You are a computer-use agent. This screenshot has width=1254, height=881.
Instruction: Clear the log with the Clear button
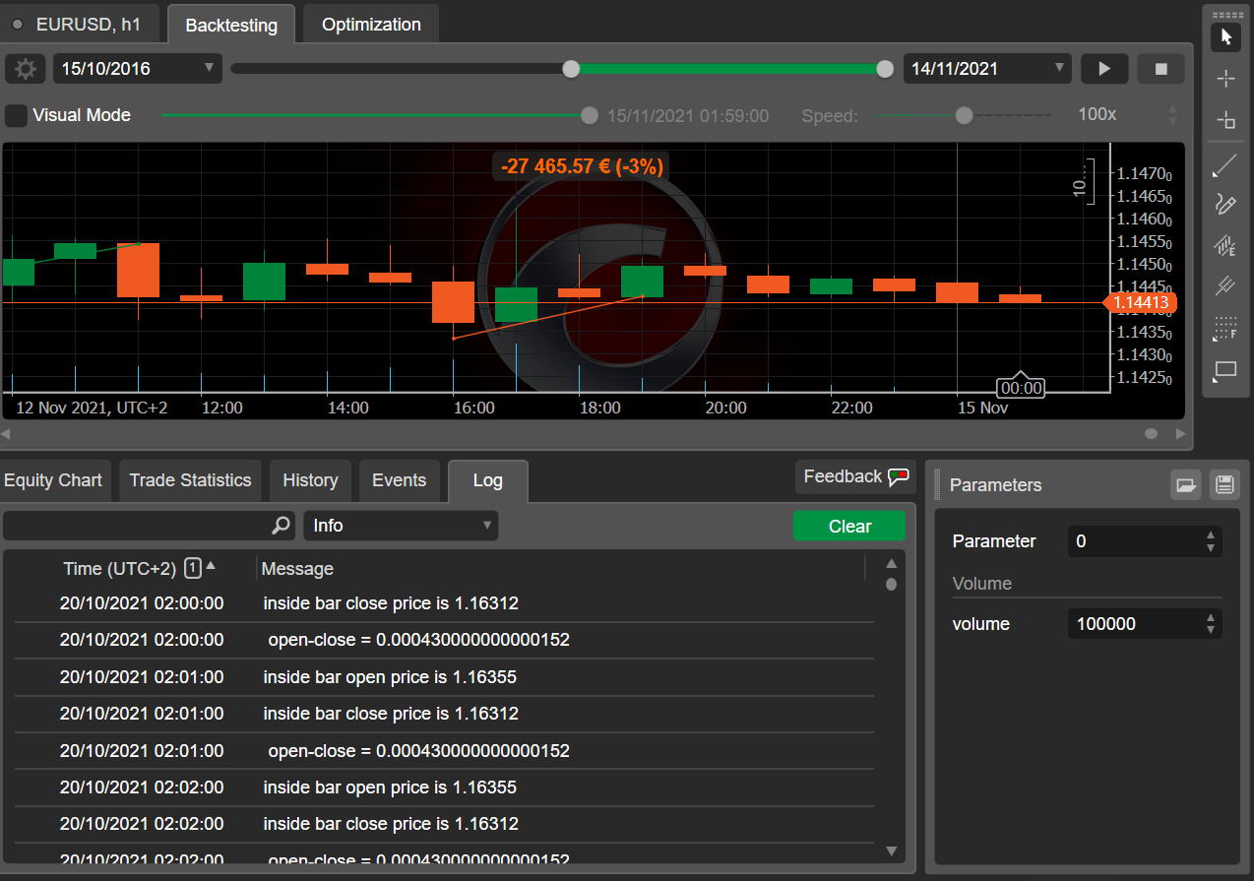coord(849,527)
